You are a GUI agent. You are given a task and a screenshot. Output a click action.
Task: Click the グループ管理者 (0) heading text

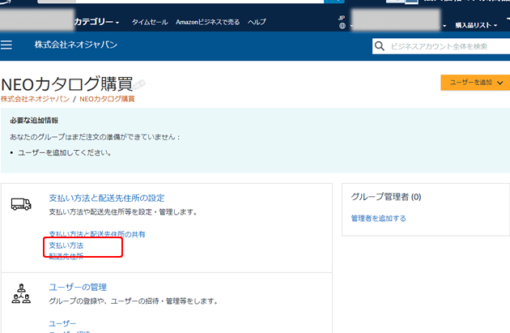click(386, 197)
